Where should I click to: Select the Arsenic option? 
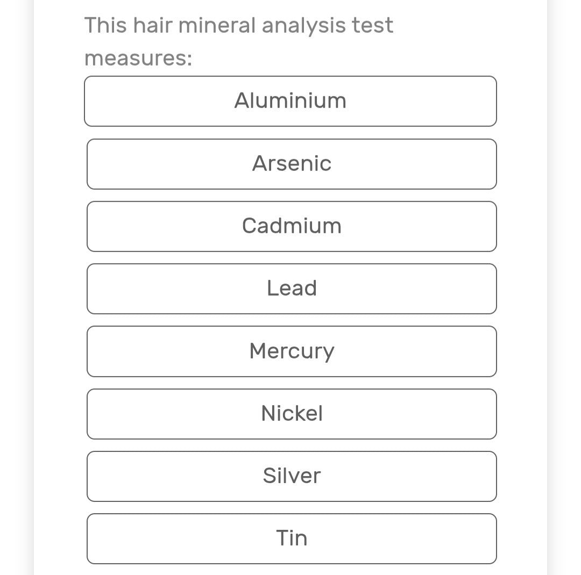[291, 164]
